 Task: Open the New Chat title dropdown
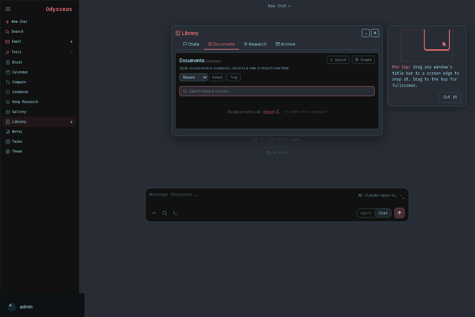(279, 6)
